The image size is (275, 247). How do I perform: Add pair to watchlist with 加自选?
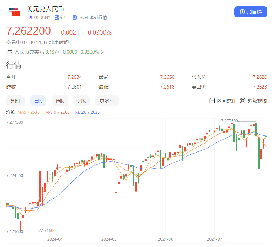pyautogui.click(x=250, y=12)
